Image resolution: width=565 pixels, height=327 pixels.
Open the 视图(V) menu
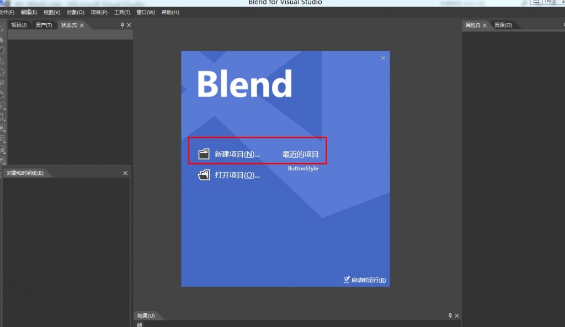click(52, 12)
